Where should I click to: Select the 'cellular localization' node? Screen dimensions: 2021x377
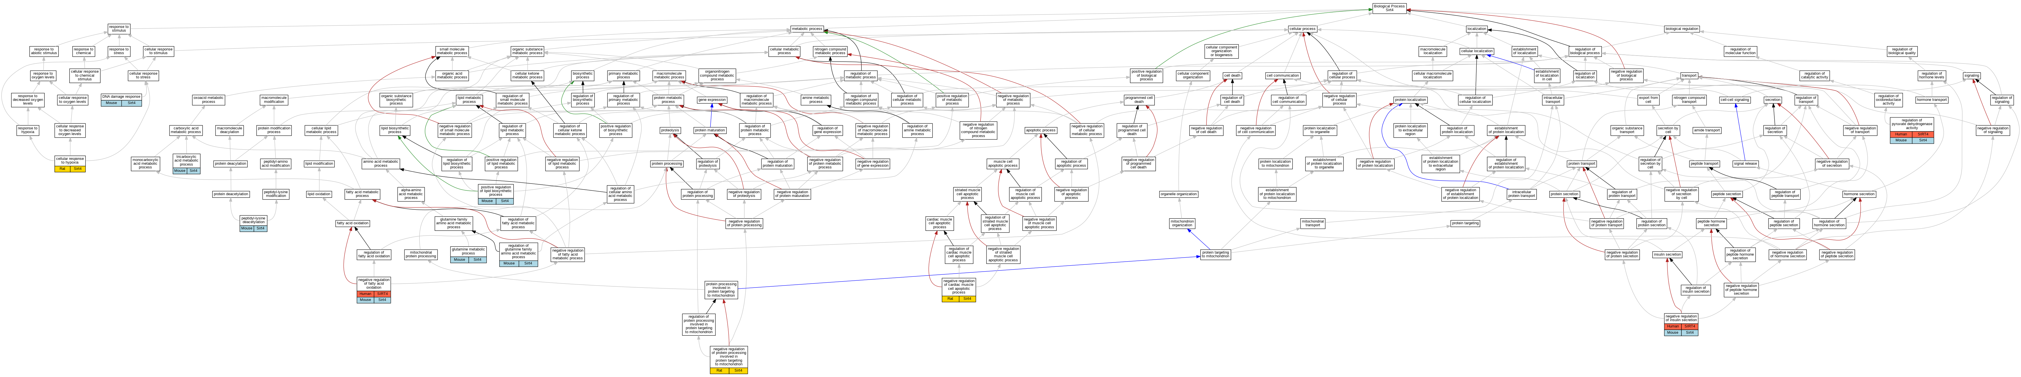coord(1476,52)
